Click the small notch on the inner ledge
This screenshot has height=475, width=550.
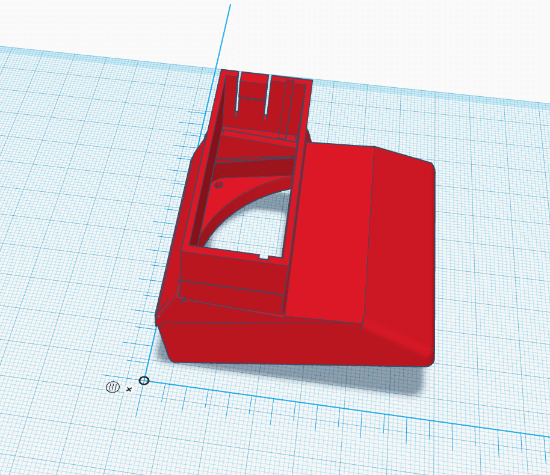click(x=264, y=256)
